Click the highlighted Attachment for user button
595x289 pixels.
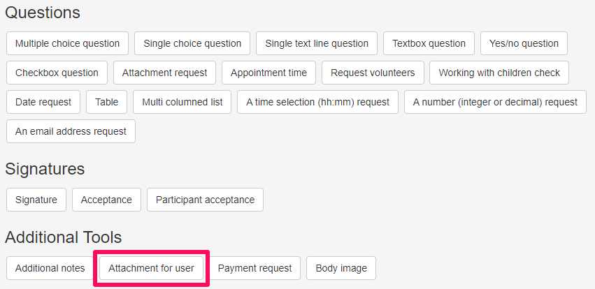(x=151, y=268)
